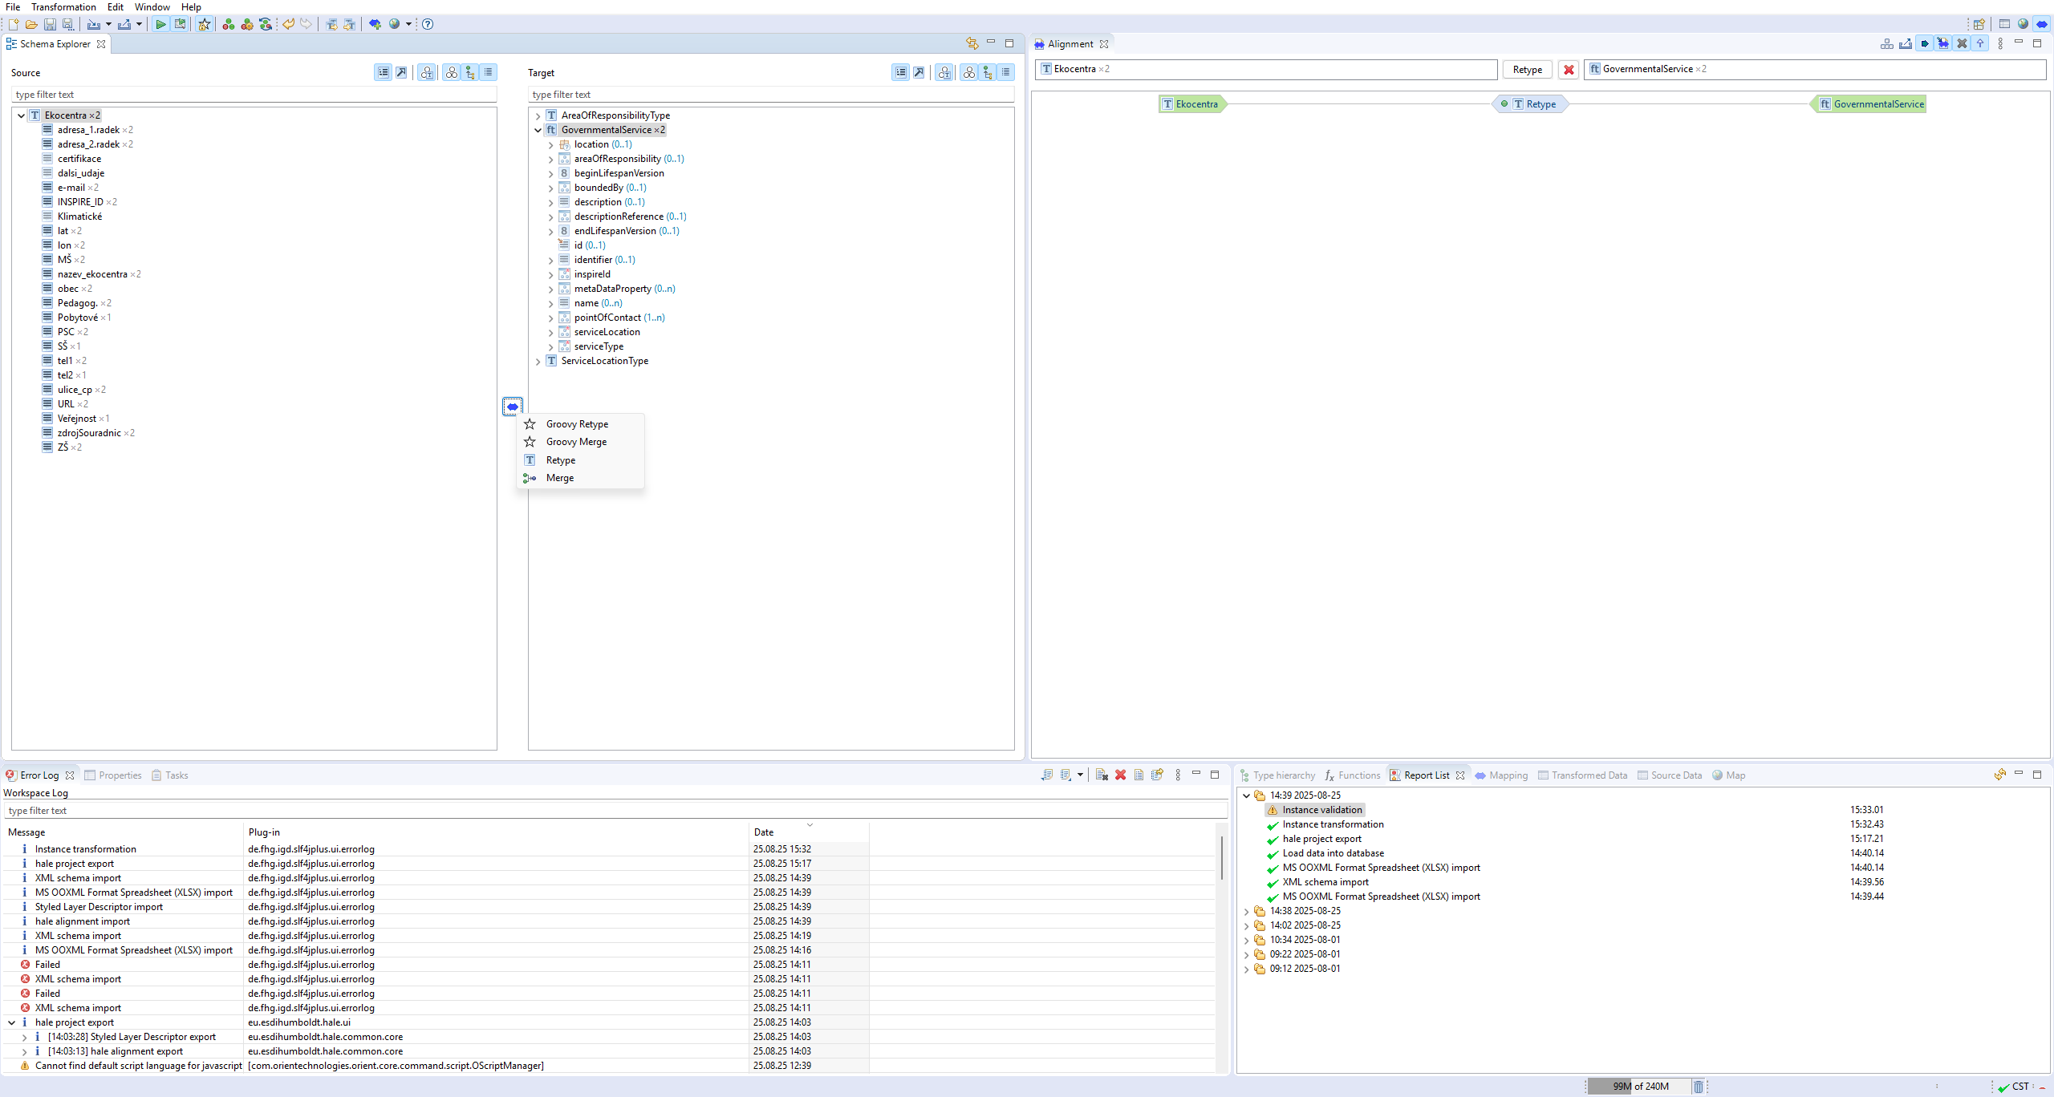
Task: Open the Transformation menu
Action: [x=63, y=7]
